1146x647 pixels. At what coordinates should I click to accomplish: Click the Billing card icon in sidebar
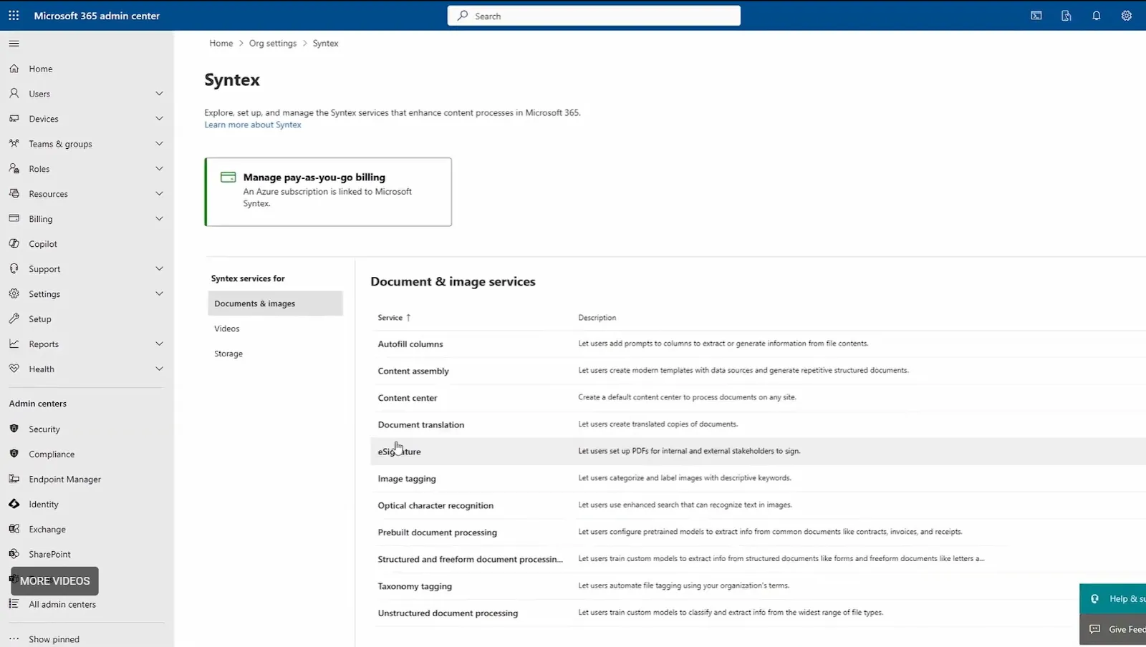(14, 219)
